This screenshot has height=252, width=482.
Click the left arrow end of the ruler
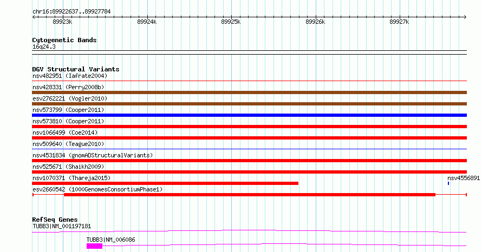pyautogui.click(x=34, y=17)
